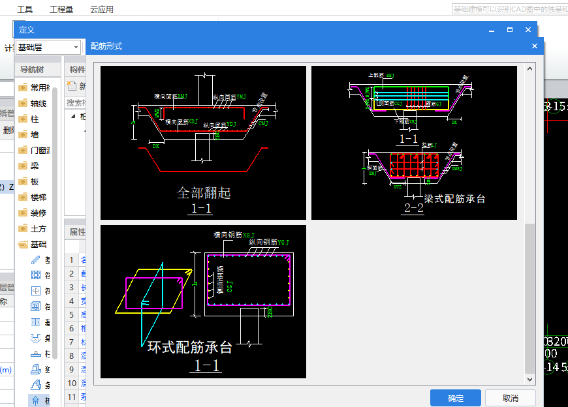568x407 pixels.
Task: Click the navigation tree vertical scrollbar
Action: 55,222
